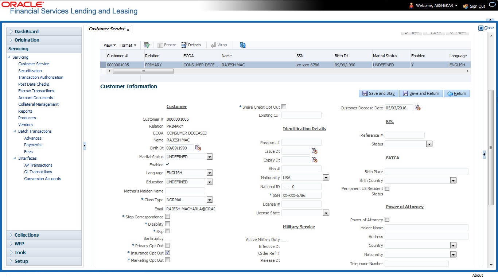
Task: Open the Format menu
Action: pyautogui.click(x=128, y=45)
